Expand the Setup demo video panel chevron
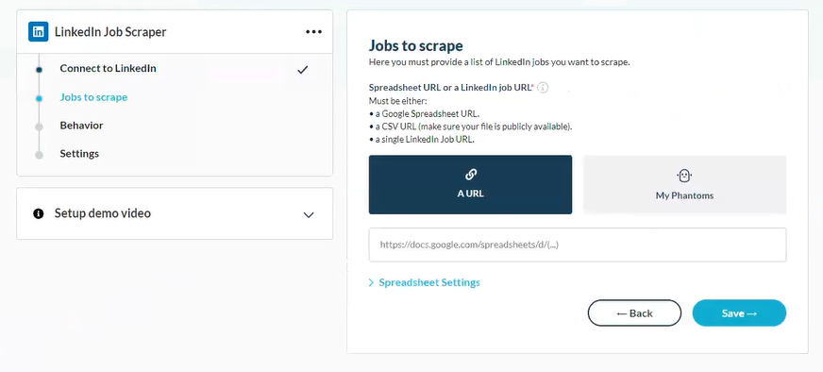 coord(309,214)
